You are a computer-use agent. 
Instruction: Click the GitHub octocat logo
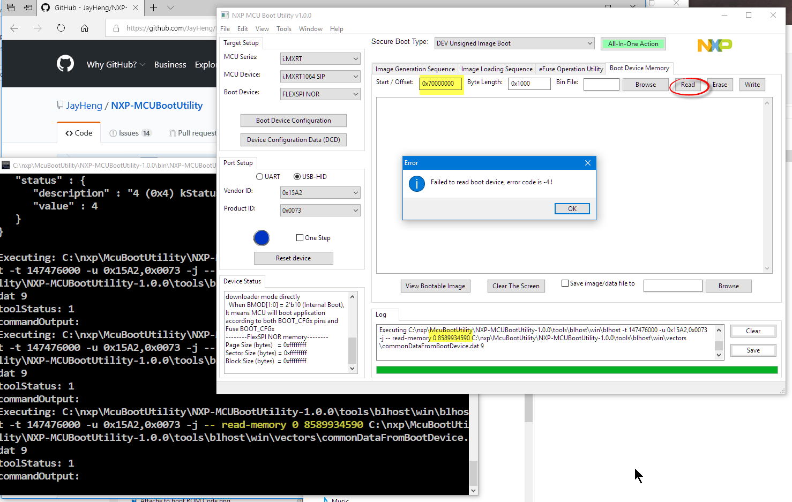(x=65, y=64)
